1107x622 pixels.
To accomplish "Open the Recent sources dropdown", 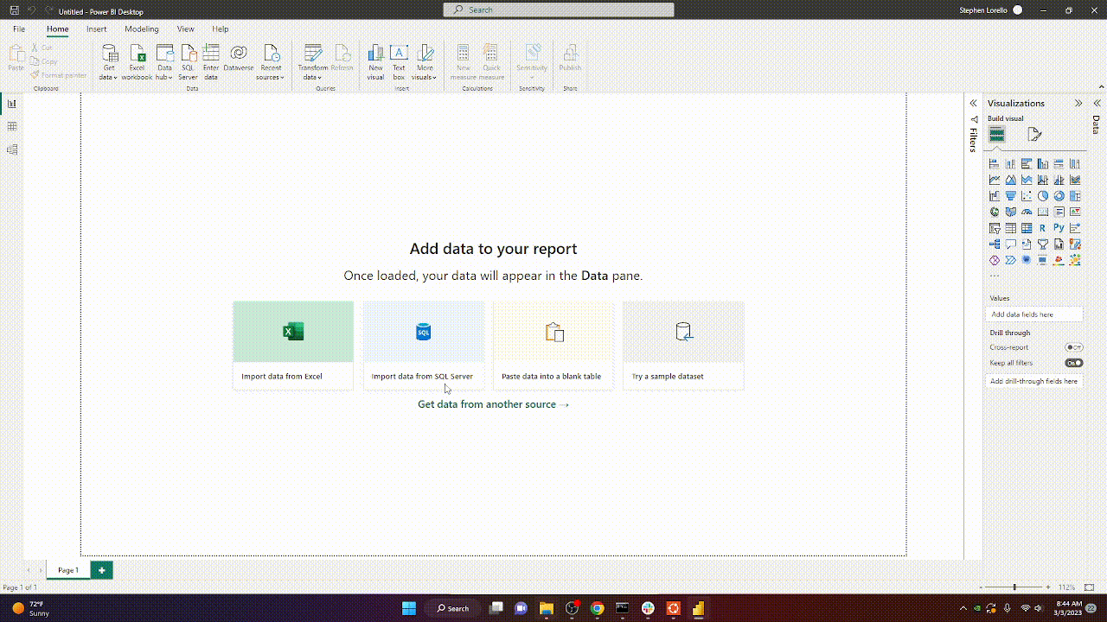I will (x=271, y=62).
